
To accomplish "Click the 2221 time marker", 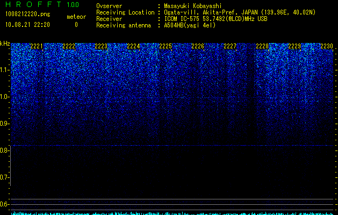I will [x=37, y=46].
